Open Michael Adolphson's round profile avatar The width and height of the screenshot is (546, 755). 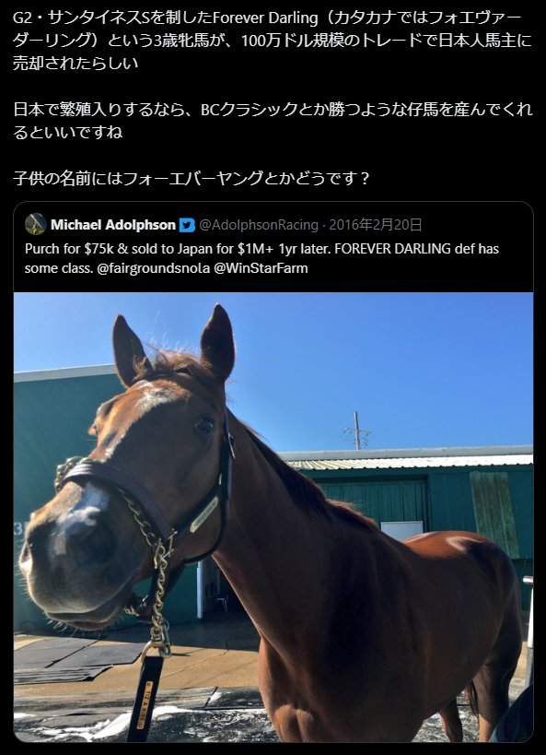pos(36,224)
